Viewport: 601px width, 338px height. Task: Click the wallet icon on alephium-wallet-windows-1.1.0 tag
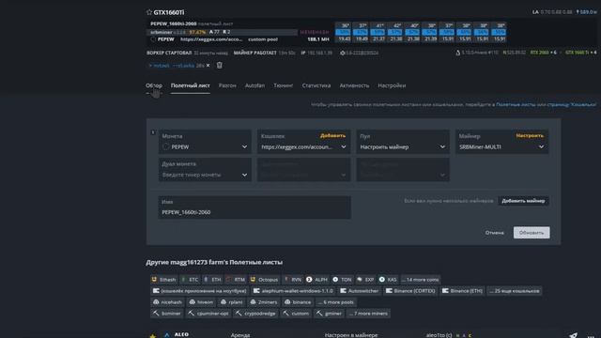coord(256,291)
